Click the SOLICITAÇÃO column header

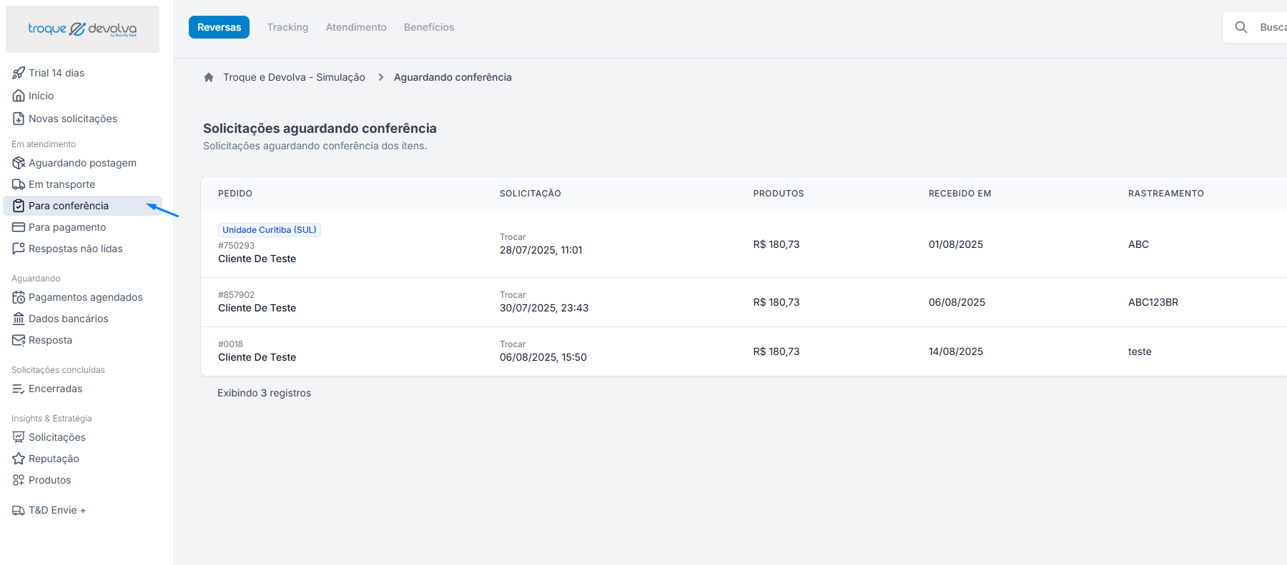point(531,194)
